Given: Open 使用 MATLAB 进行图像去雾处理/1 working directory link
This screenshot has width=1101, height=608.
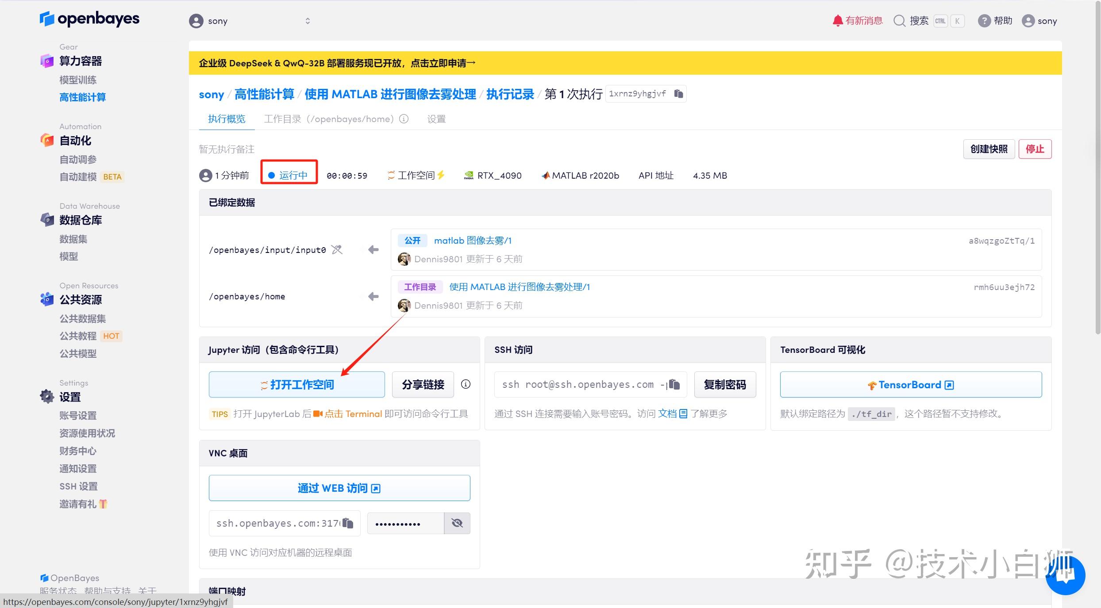Looking at the screenshot, I should tap(520, 287).
